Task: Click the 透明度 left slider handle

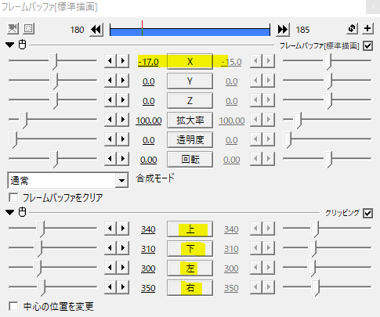Action: [x=13, y=140]
